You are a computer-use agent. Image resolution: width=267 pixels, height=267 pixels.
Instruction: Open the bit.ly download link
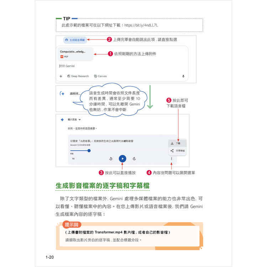(x=141, y=25)
